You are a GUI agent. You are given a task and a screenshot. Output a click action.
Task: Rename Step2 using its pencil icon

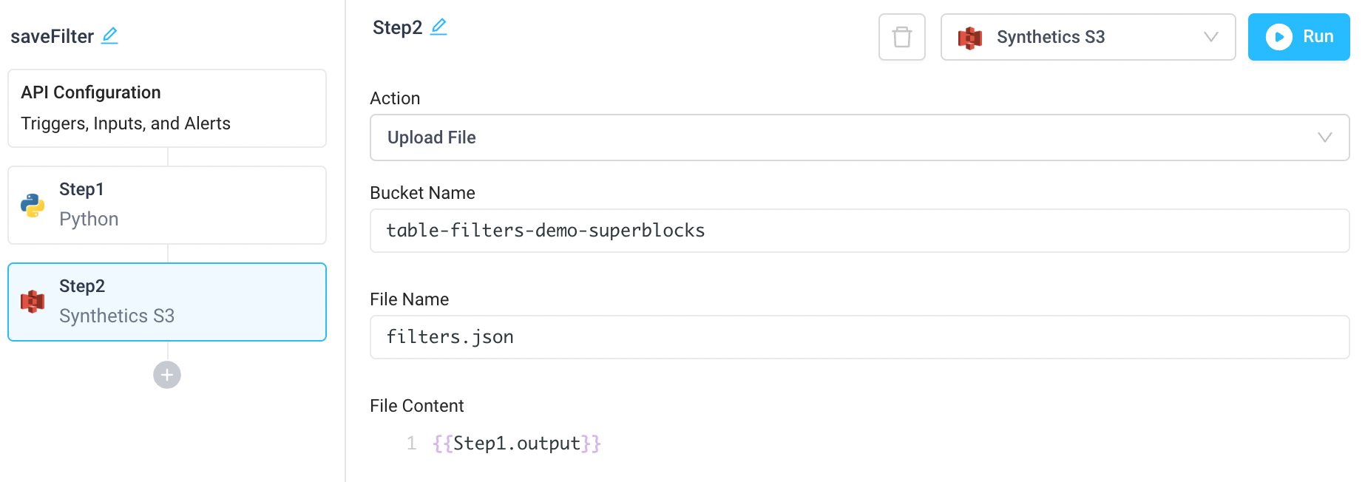438,26
